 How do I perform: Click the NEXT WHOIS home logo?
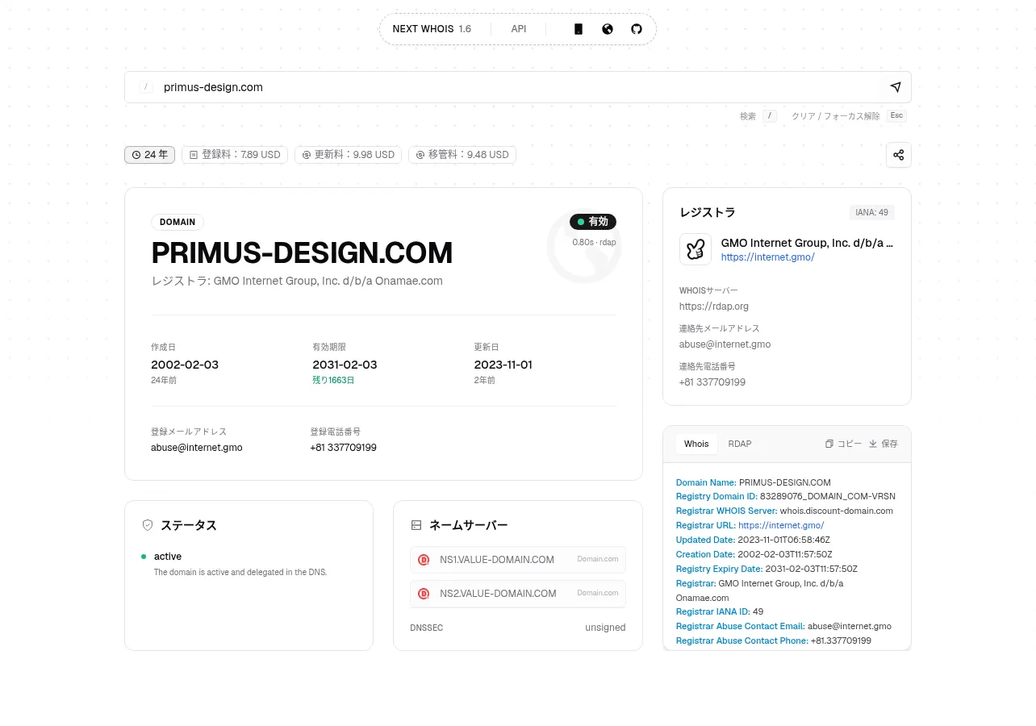click(432, 29)
